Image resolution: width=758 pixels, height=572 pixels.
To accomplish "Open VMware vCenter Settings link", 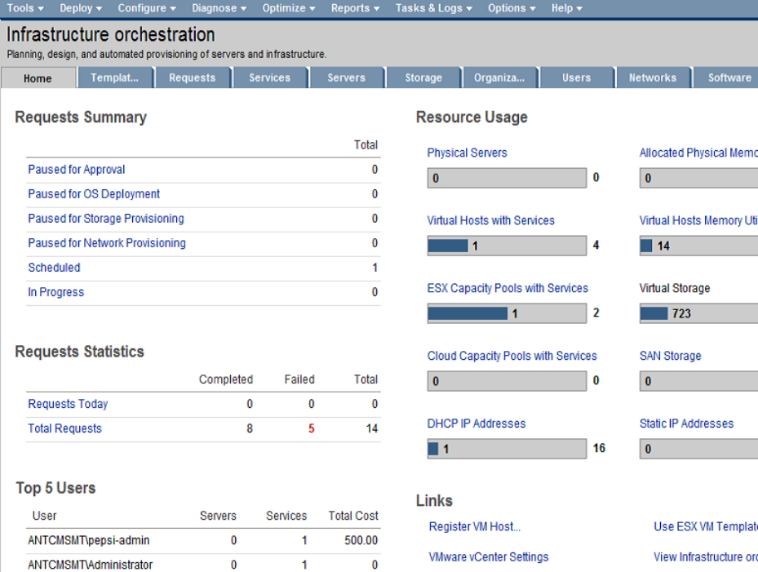I will (488, 557).
